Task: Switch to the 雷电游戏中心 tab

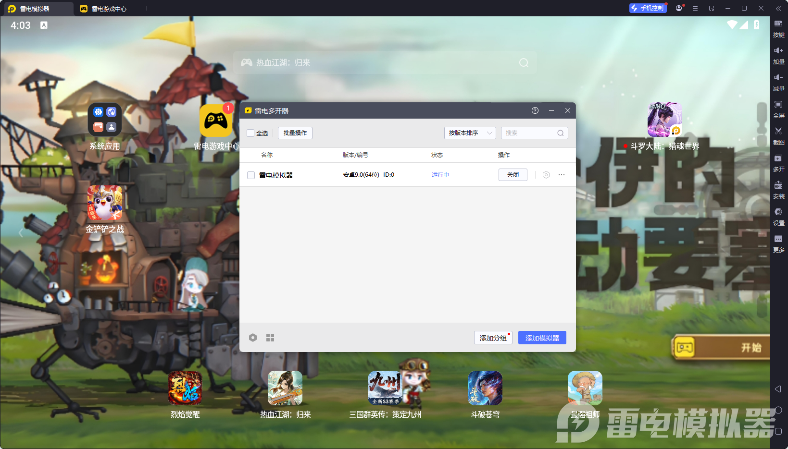Action: tap(109, 9)
